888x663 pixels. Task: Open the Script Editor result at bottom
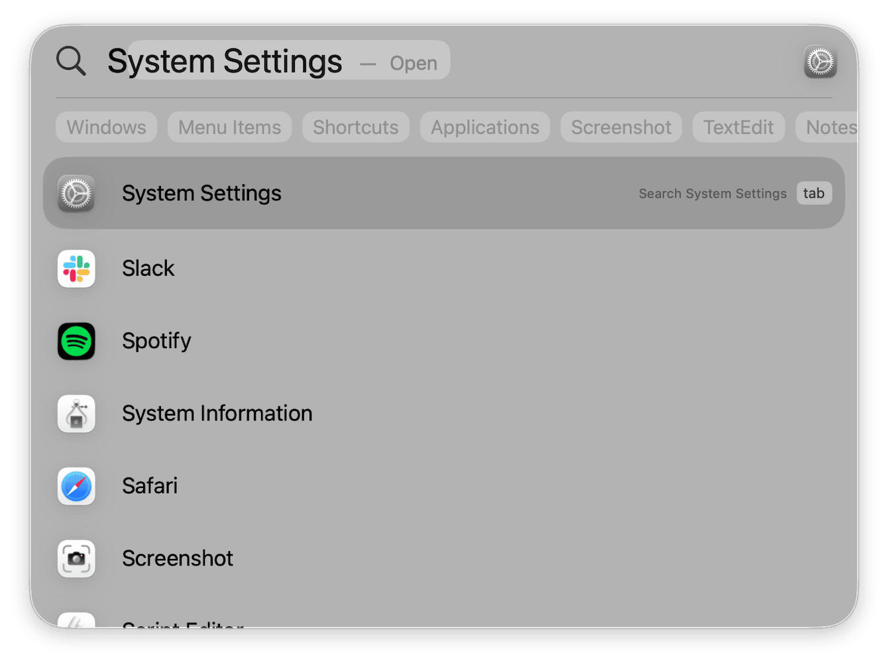pos(183,623)
